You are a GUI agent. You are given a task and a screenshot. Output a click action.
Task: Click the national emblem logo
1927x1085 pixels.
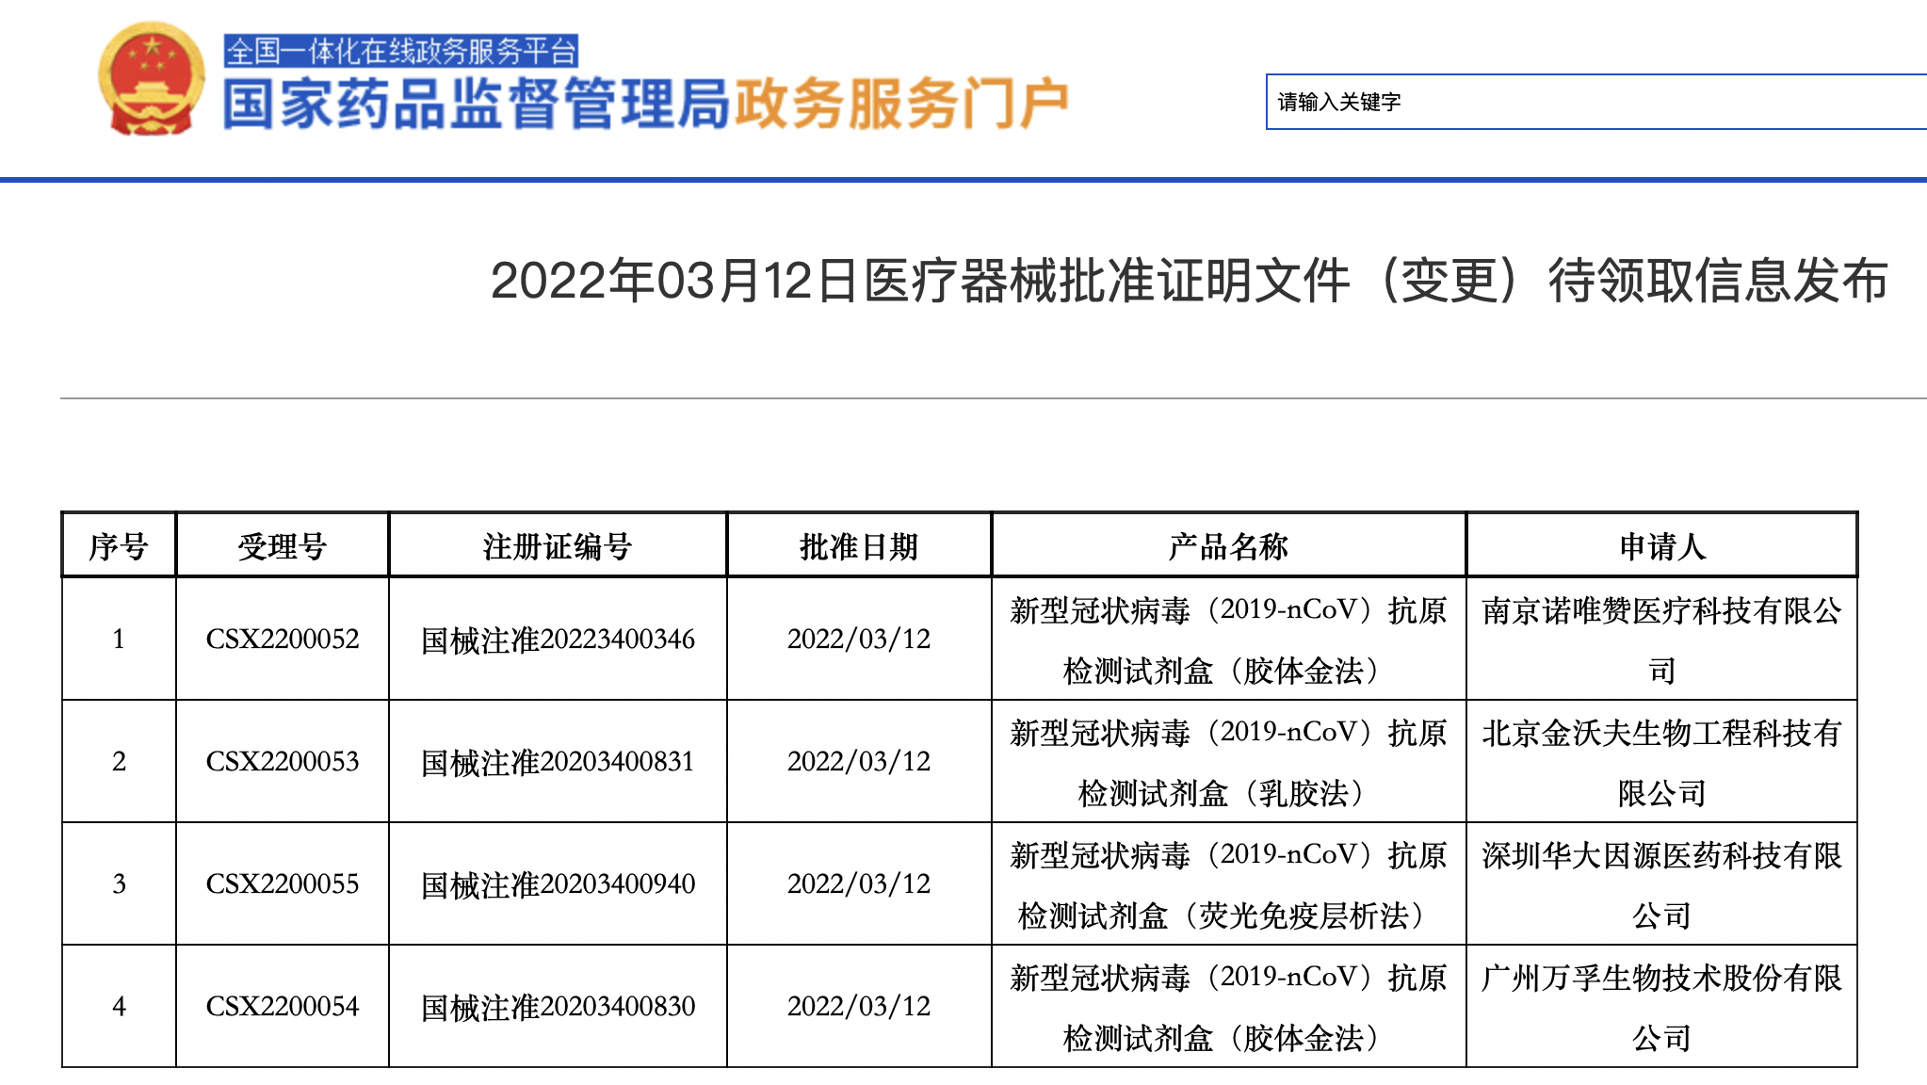tap(152, 79)
